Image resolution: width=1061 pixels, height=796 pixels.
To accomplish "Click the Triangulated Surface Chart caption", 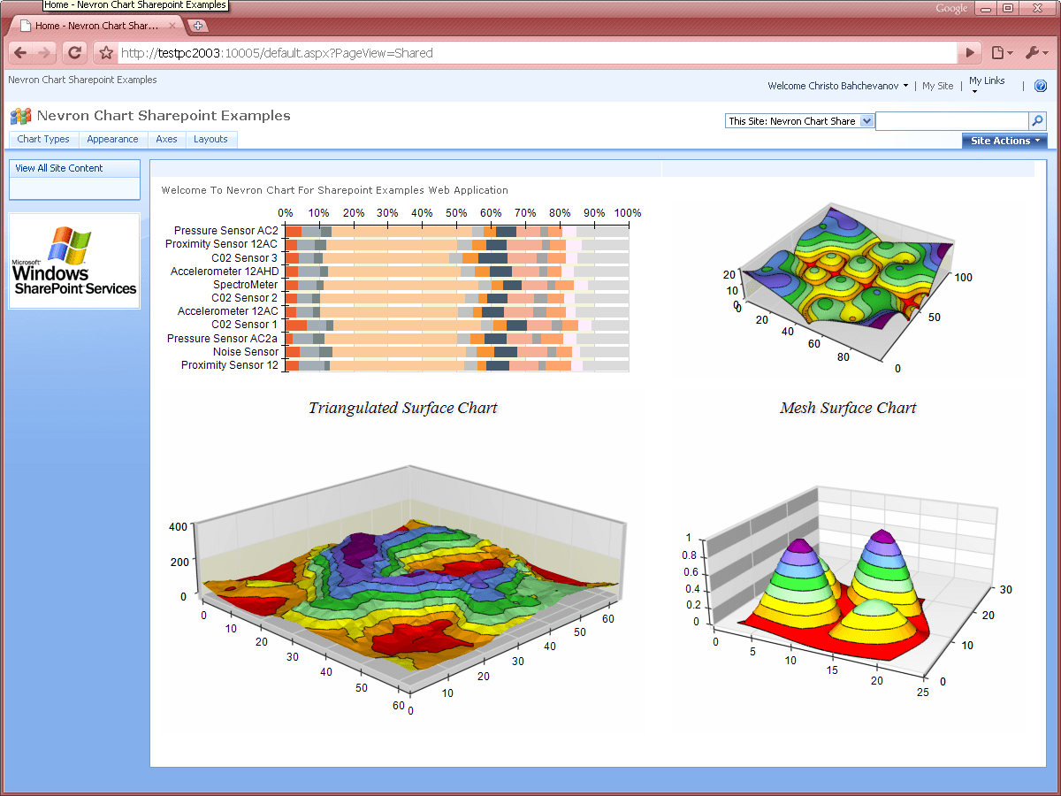I will point(403,408).
